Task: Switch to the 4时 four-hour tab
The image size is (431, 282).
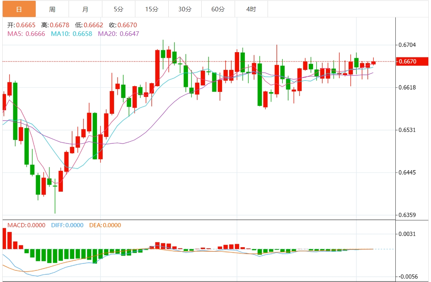Action: [251, 9]
